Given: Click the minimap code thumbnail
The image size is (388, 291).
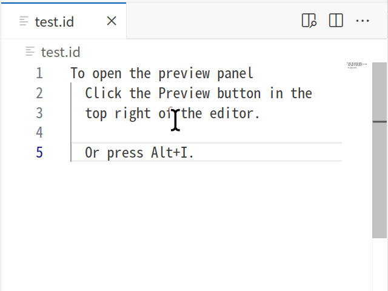Looking at the screenshot, I should [x=356, y=65].
